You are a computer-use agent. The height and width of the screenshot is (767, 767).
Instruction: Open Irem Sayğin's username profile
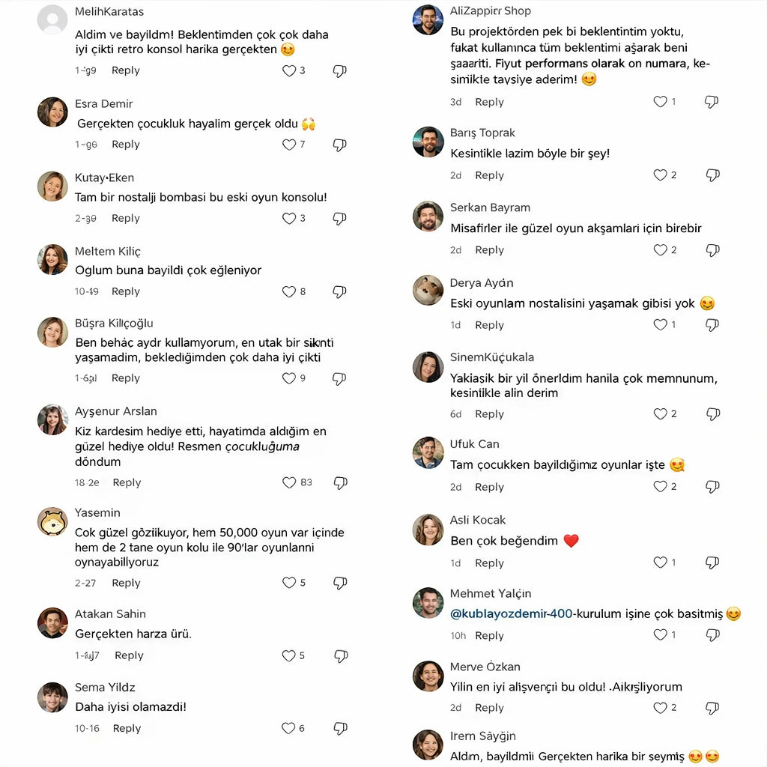(483, 736)
